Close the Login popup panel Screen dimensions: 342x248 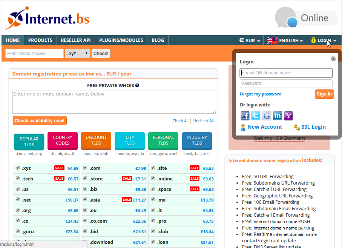[x=333, y=59]
